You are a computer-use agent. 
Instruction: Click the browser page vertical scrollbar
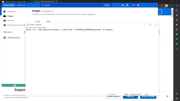pyautogui.click(x=172, y=13)
